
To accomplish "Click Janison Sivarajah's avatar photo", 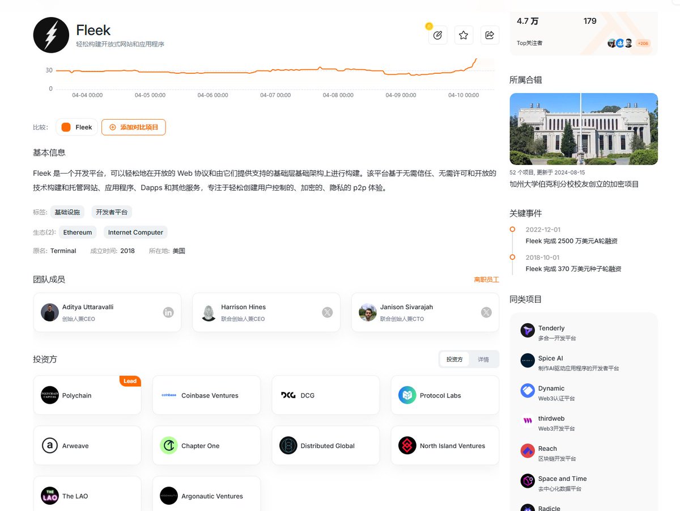I will pyautogui.click(x=368, y=312).
